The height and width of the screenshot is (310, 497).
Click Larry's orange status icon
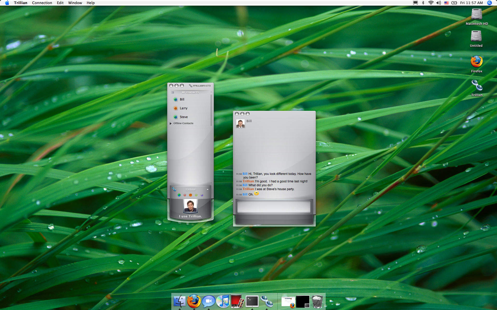[x=176, y=108]
